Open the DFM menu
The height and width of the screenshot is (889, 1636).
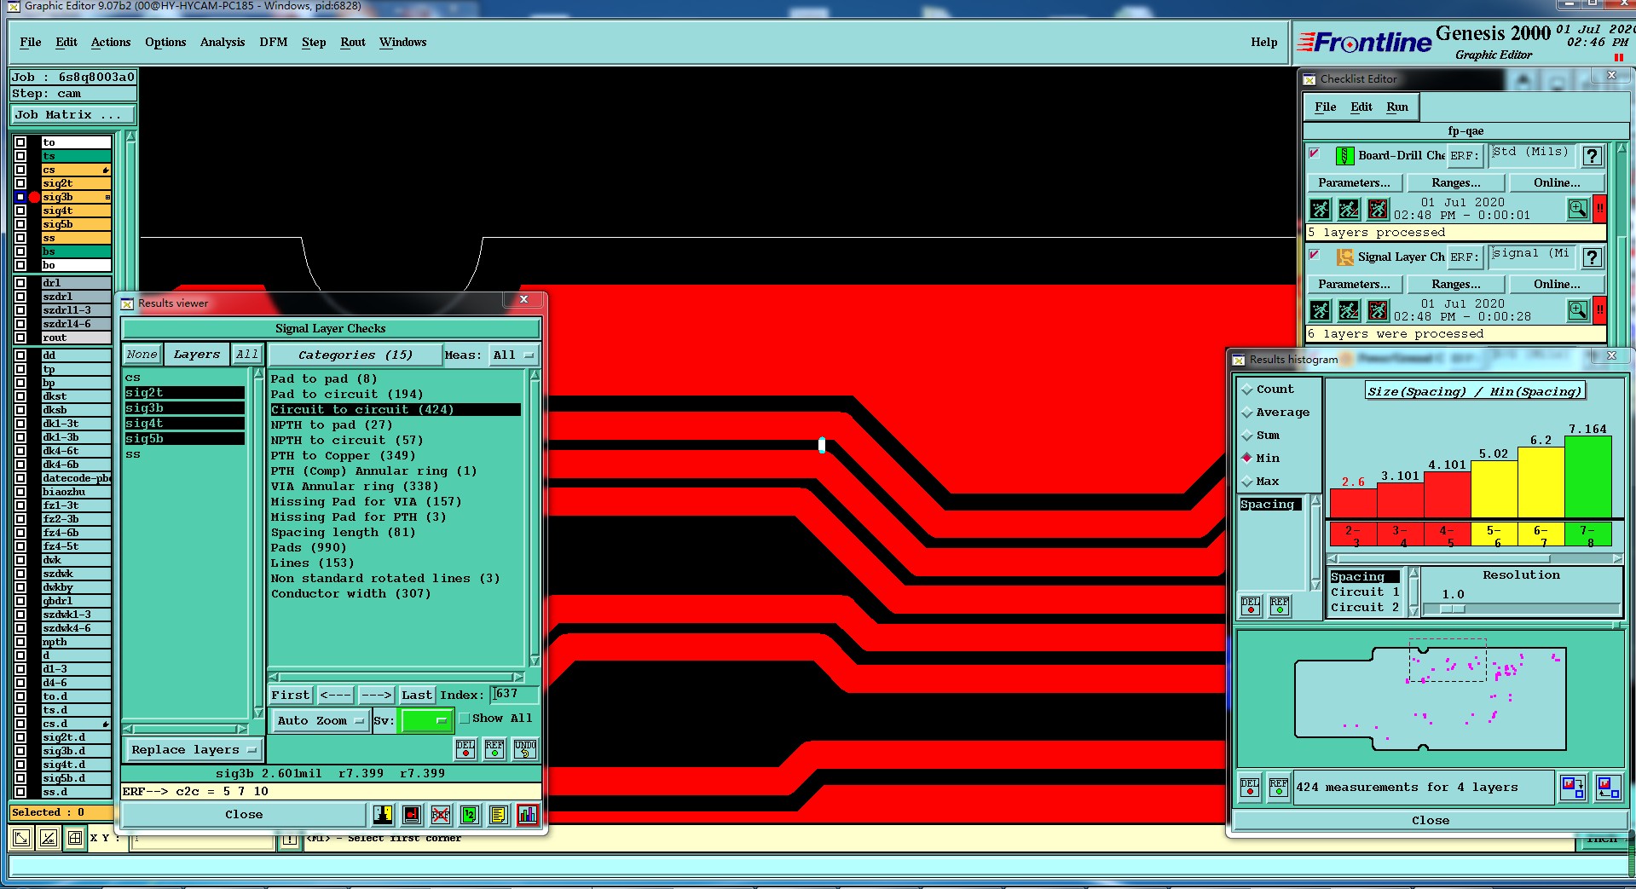(274, 43)
